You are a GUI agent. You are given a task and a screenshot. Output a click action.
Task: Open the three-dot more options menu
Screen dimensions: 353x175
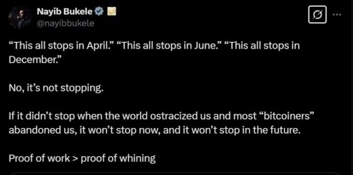[337, 15]
